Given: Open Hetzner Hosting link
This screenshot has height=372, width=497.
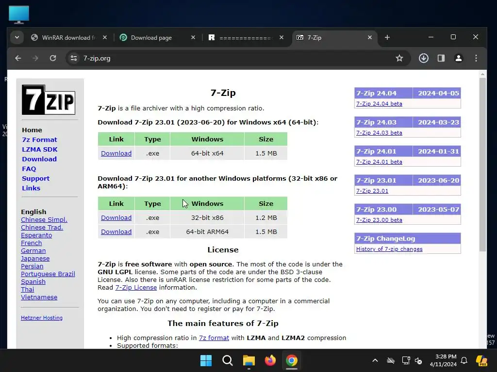Looking at the screenshot, I should (42, 318).
